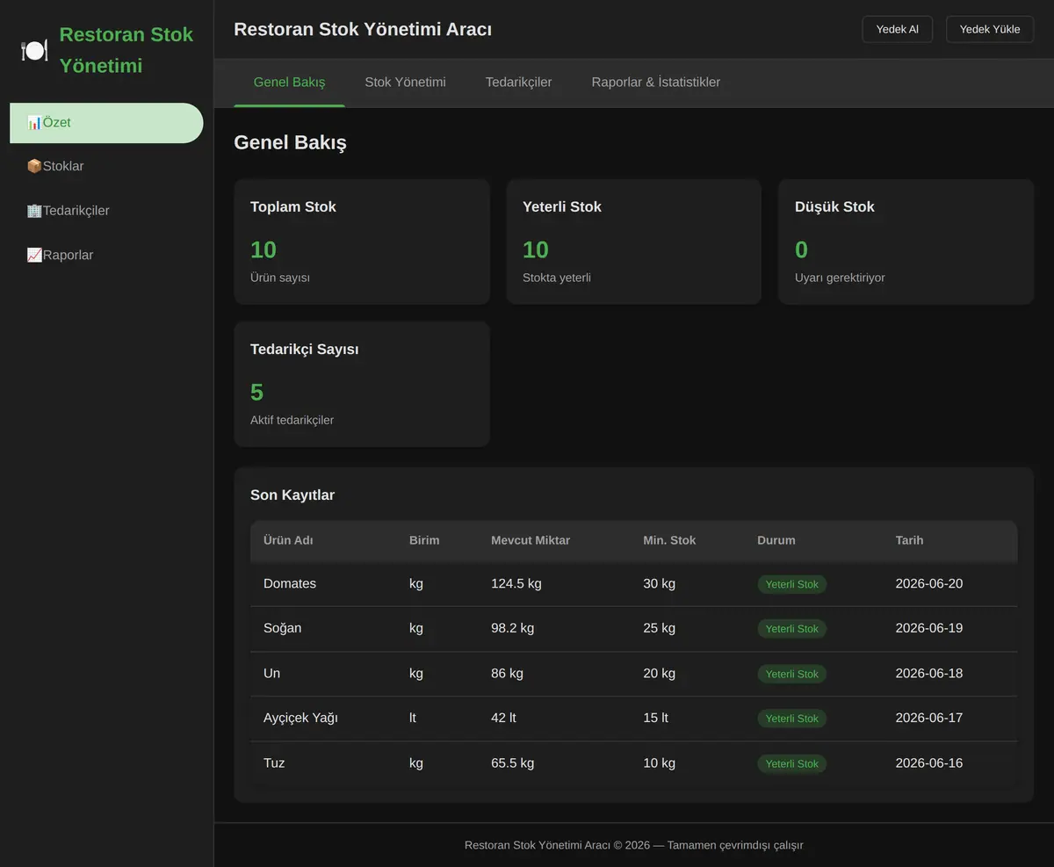The image size is (1054, 867).
Task: Click the Yeterli Stok badge for Domates
Action: click(x=792, y=585)
